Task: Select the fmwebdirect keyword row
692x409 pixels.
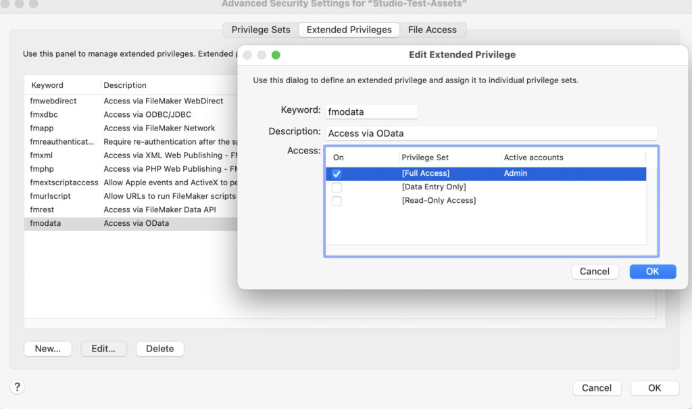Action: point(130,101)
